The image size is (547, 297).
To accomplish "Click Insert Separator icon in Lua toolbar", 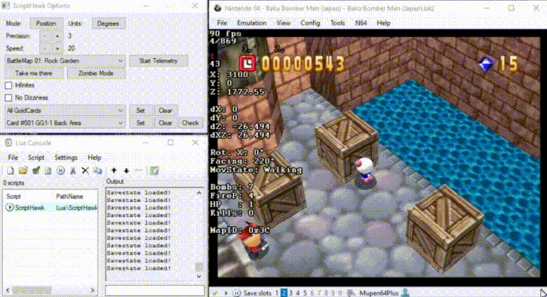I will (x=139, y=171).
